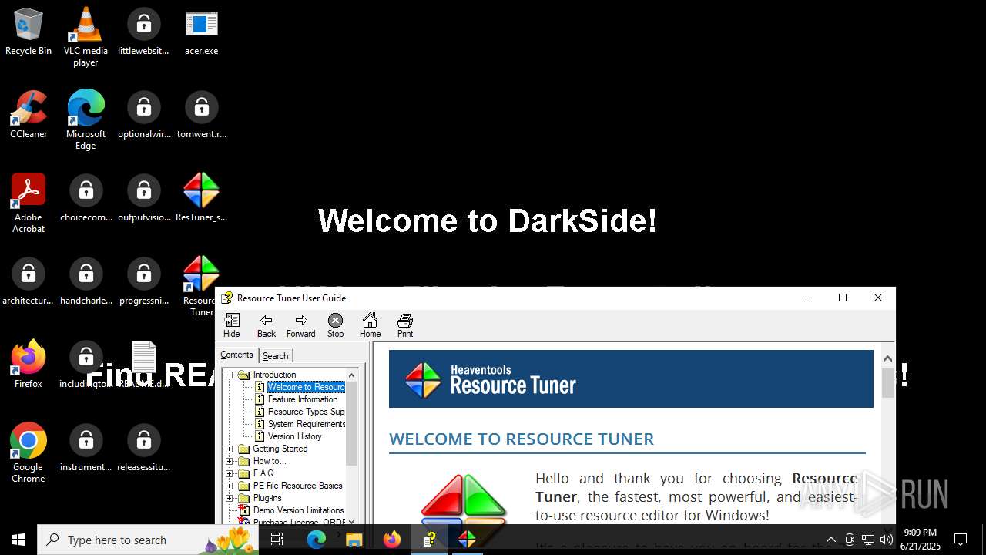Select the PE File Resource Basics folder
This screenshot has width=986, height=555.
tap(297, 486)
